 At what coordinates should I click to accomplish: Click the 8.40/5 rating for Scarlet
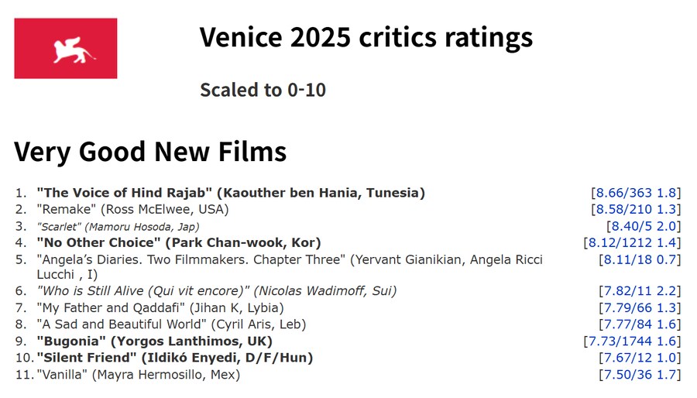coord(644,226)
